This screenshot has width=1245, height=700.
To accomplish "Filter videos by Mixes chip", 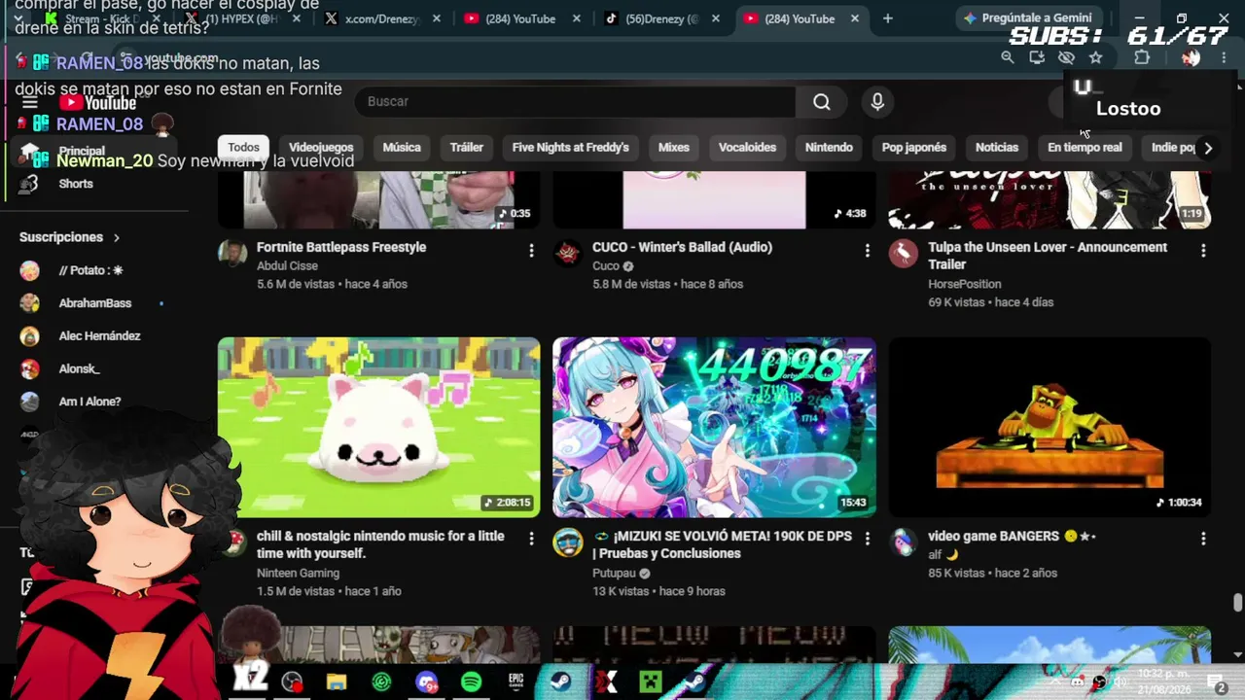I will pos(673,148).
